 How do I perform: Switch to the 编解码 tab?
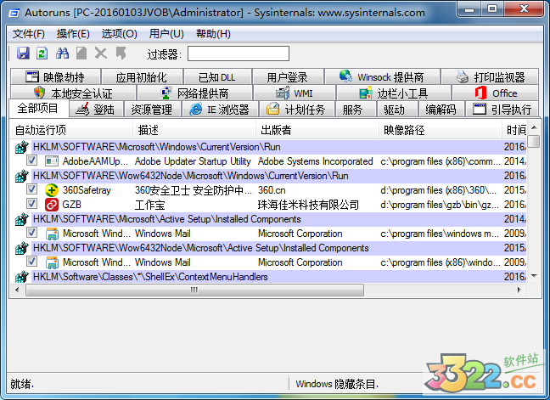pos(441,110)
